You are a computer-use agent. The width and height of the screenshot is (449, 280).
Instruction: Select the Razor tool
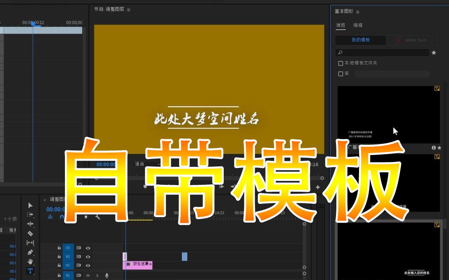click(x=30, y=233)
